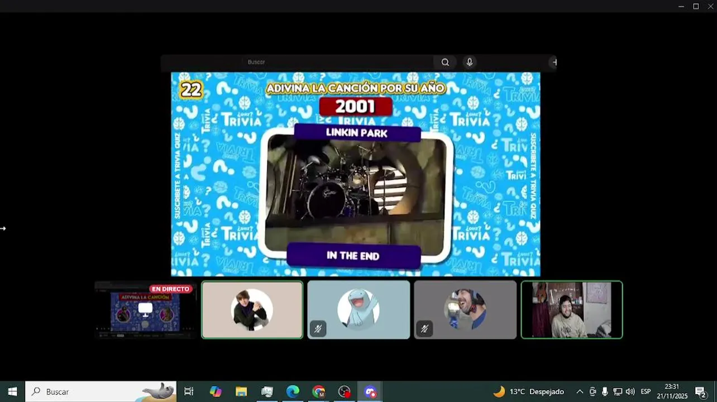Click muted mic icon on Quagsire tile
717x402 pixels.
tap(318, 329)
